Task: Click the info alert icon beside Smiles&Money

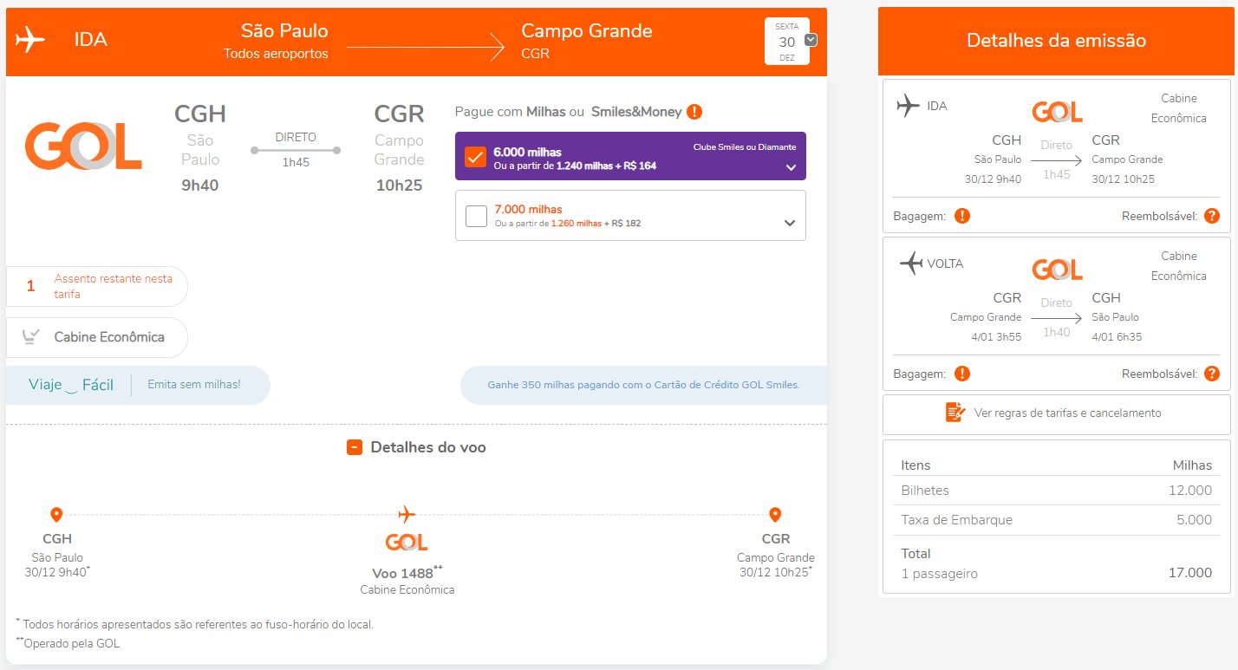Action: coord(694,112)
